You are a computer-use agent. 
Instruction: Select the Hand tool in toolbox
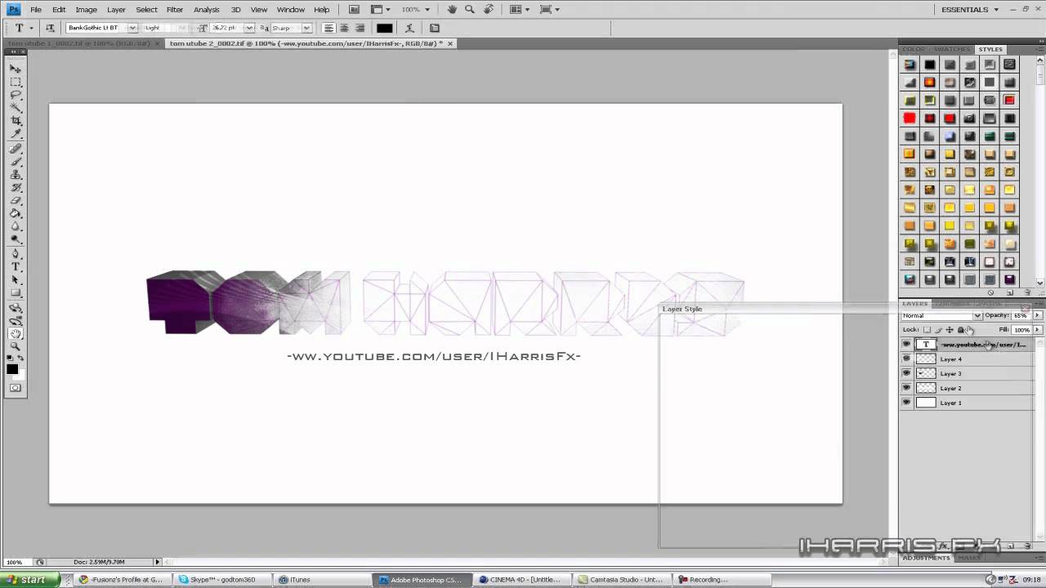tap(16, 333)
